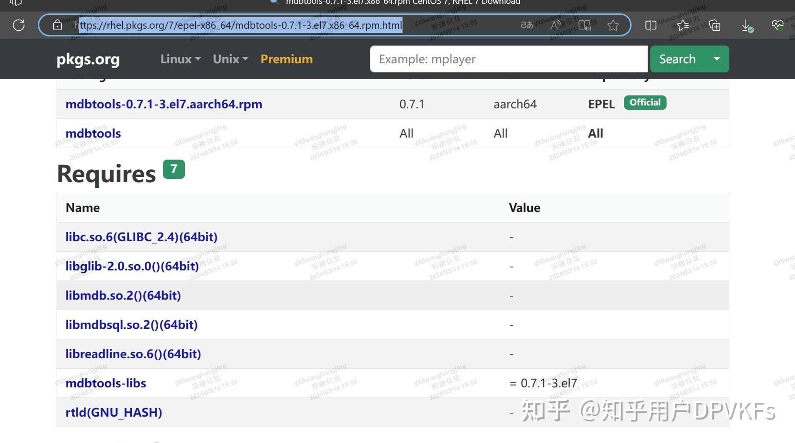Open the Translate page icon

526,25
